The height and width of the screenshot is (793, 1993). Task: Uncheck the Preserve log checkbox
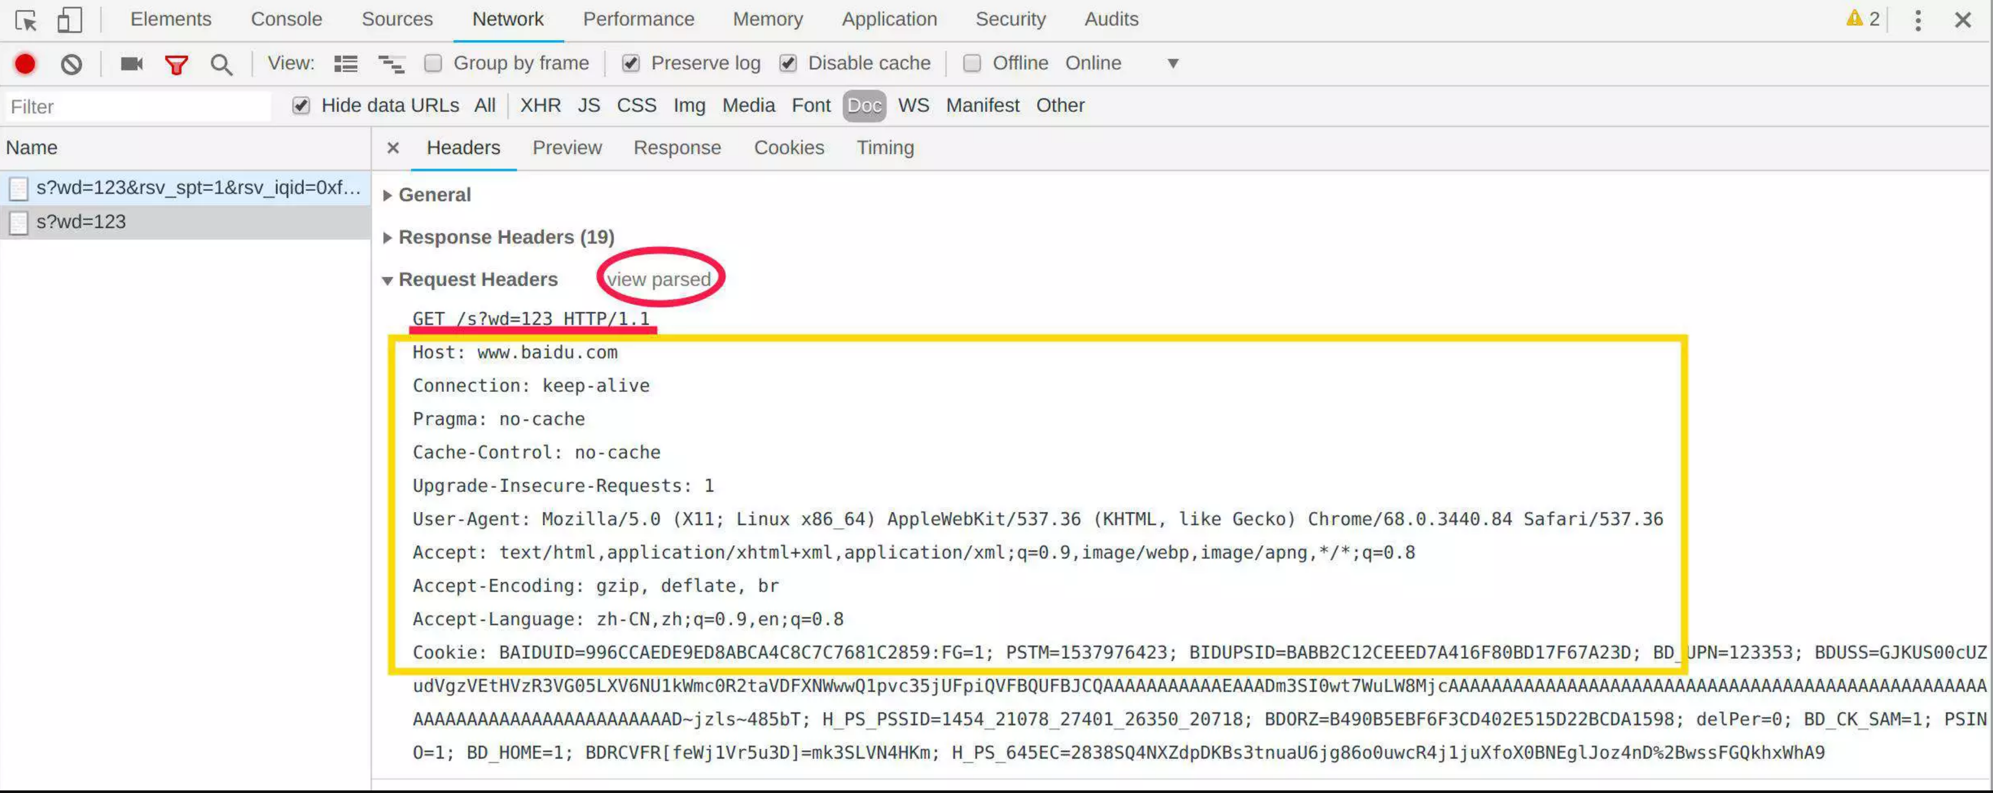click(631, 63)
